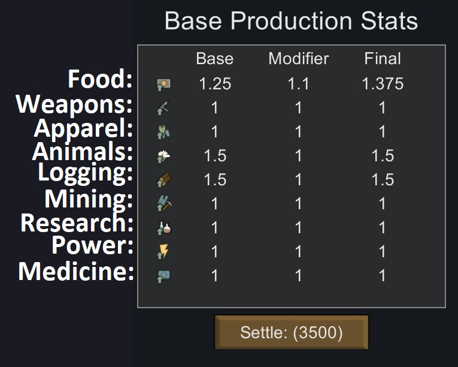Click the Base Production Stats title
This screenshot has height=367, width=458.
291,22
